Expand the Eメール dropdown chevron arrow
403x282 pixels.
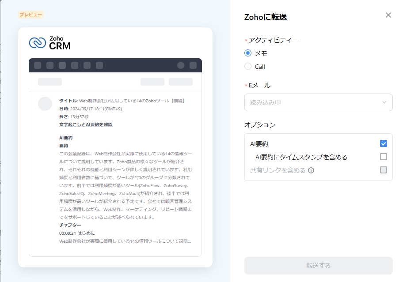(x=384, y=102)
